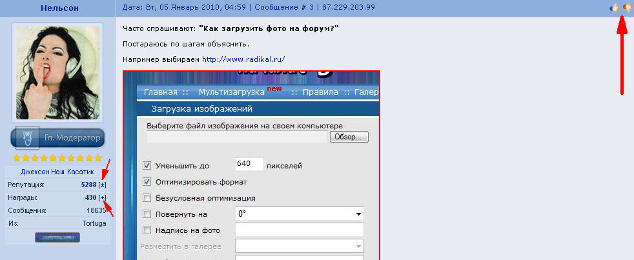The height and width of the screenshot is (260, 634).
Task: Open the Главная menu item
Action: (160, 92)
